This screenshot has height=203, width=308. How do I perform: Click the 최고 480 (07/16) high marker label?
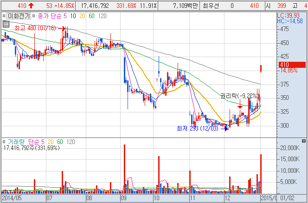[35, 28]
